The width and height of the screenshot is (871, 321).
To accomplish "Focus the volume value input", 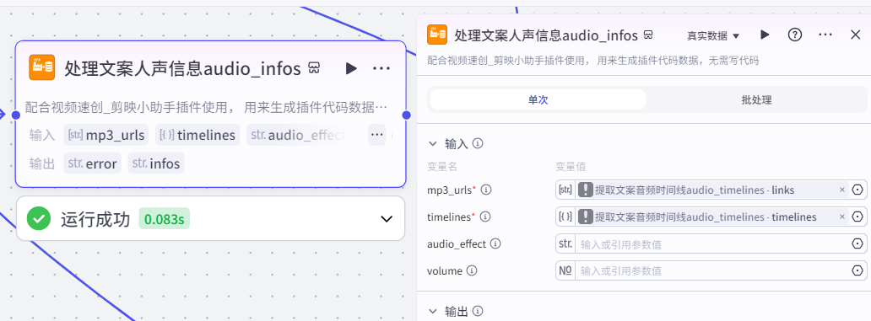I will [x=712, y=270].
